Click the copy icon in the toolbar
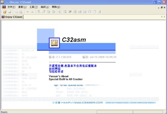The height and width of the screenshot is (114, 167). [16, 12]
